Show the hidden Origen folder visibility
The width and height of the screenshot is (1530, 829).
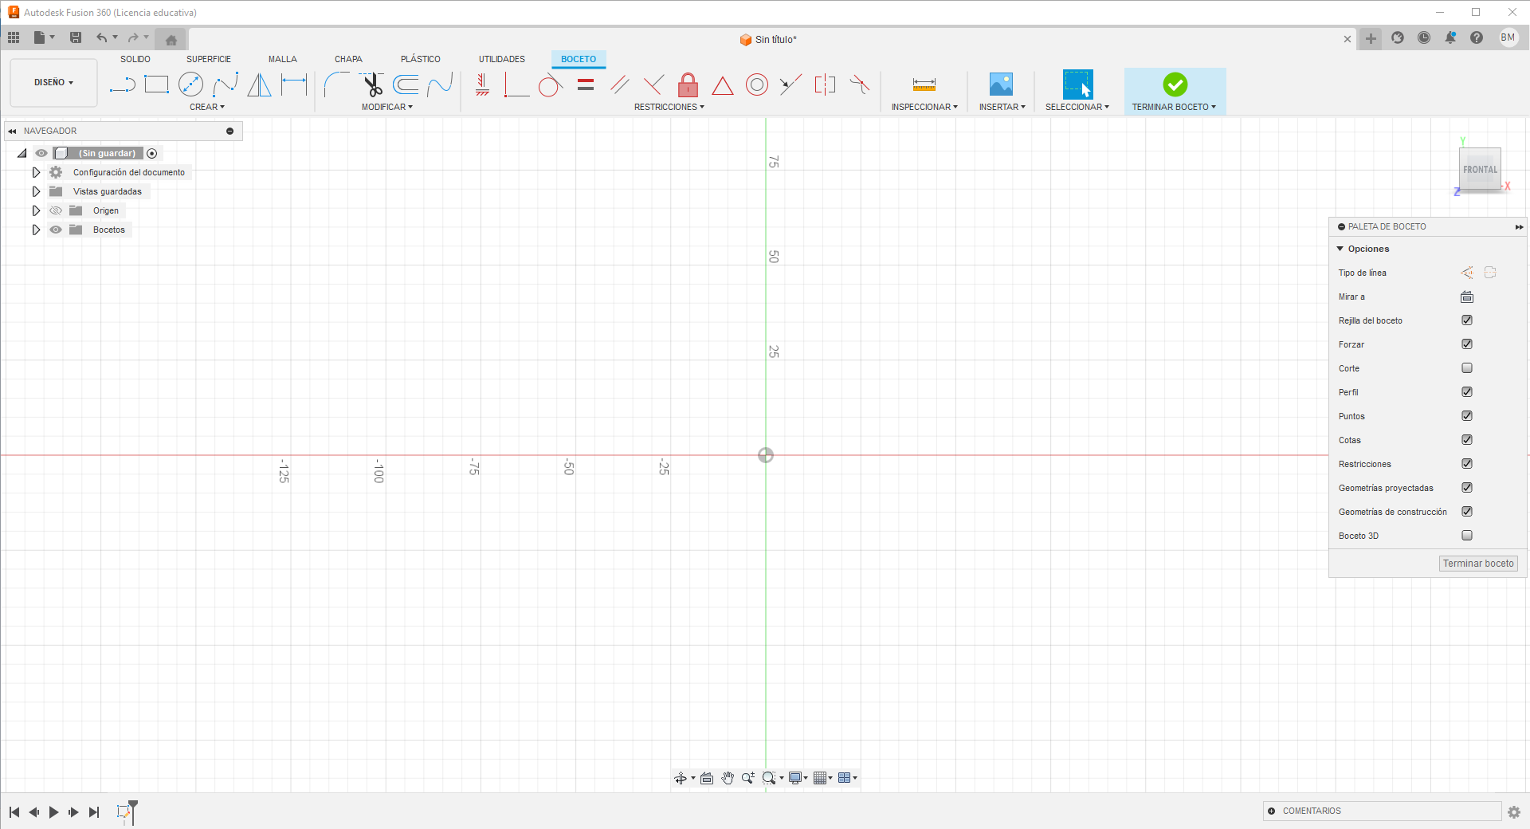[56, 210]
